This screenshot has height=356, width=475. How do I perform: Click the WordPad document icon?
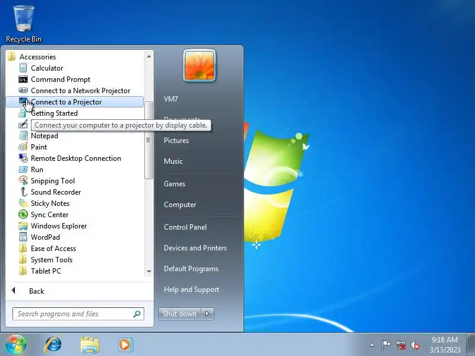pyautogui.click(x=23, y=237)
